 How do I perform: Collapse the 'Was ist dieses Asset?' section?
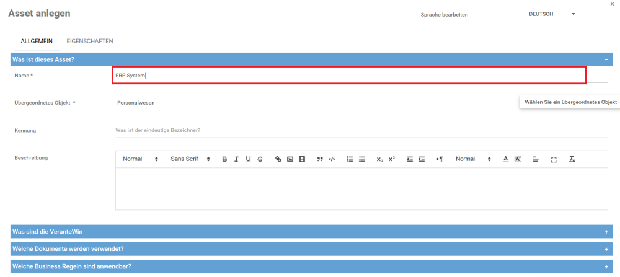[606, 59]
